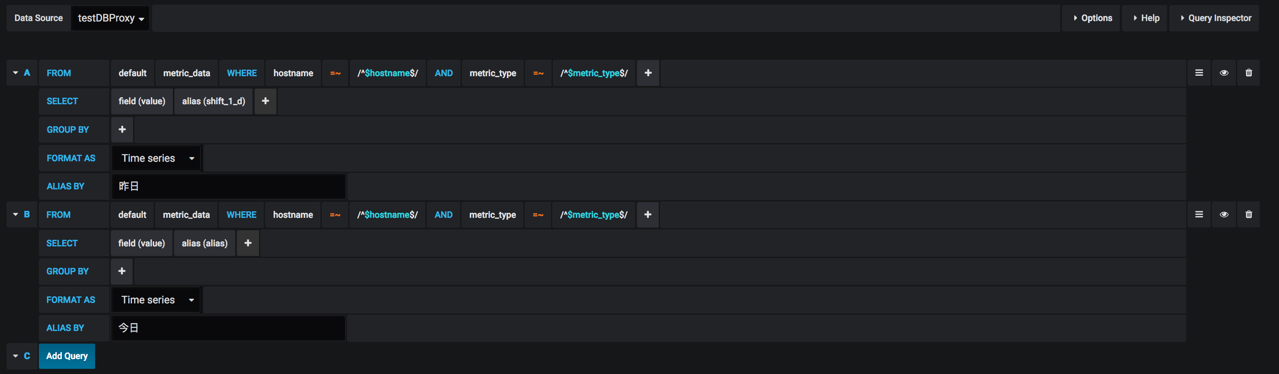1279x374 pixels.
Task: Click the metric_type tag key in query A
Action: [x=493, y=73]
